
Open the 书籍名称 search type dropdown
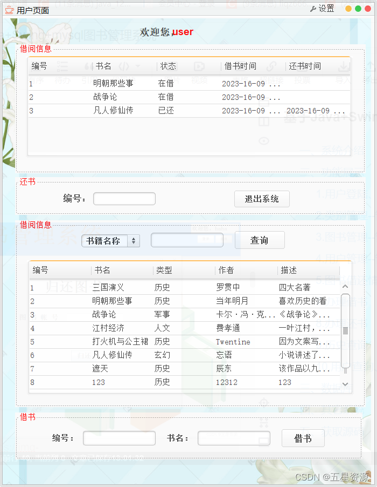click(x=110, y=241)
